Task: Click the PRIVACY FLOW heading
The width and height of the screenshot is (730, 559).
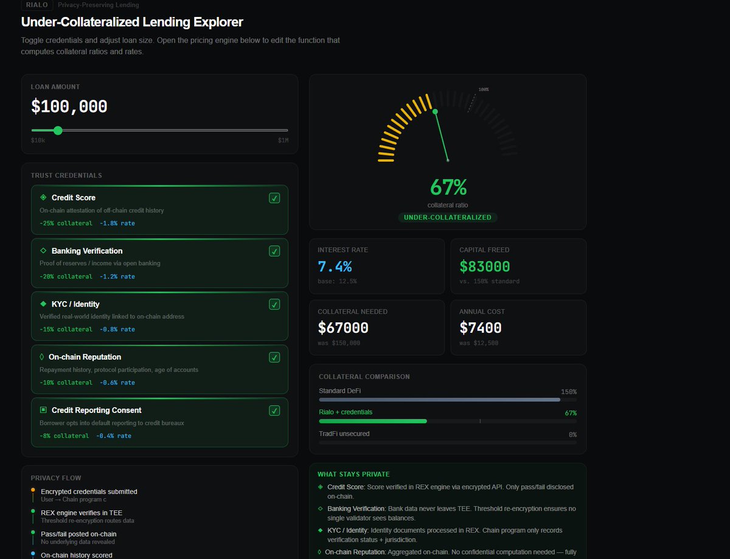Action: [x=56, y=477]
